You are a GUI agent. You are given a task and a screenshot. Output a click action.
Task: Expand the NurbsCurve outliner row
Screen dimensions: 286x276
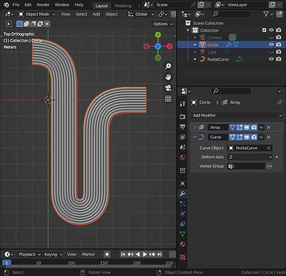coord(195,59)
